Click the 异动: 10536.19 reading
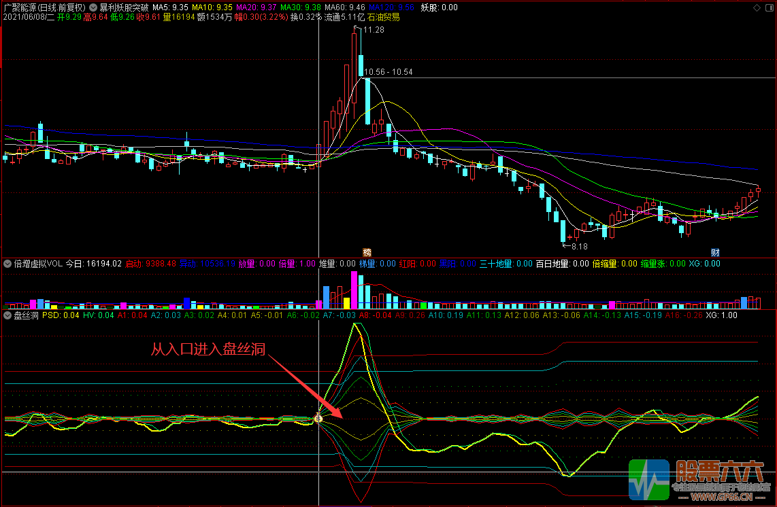777x507 pixels. pos(207,264)
